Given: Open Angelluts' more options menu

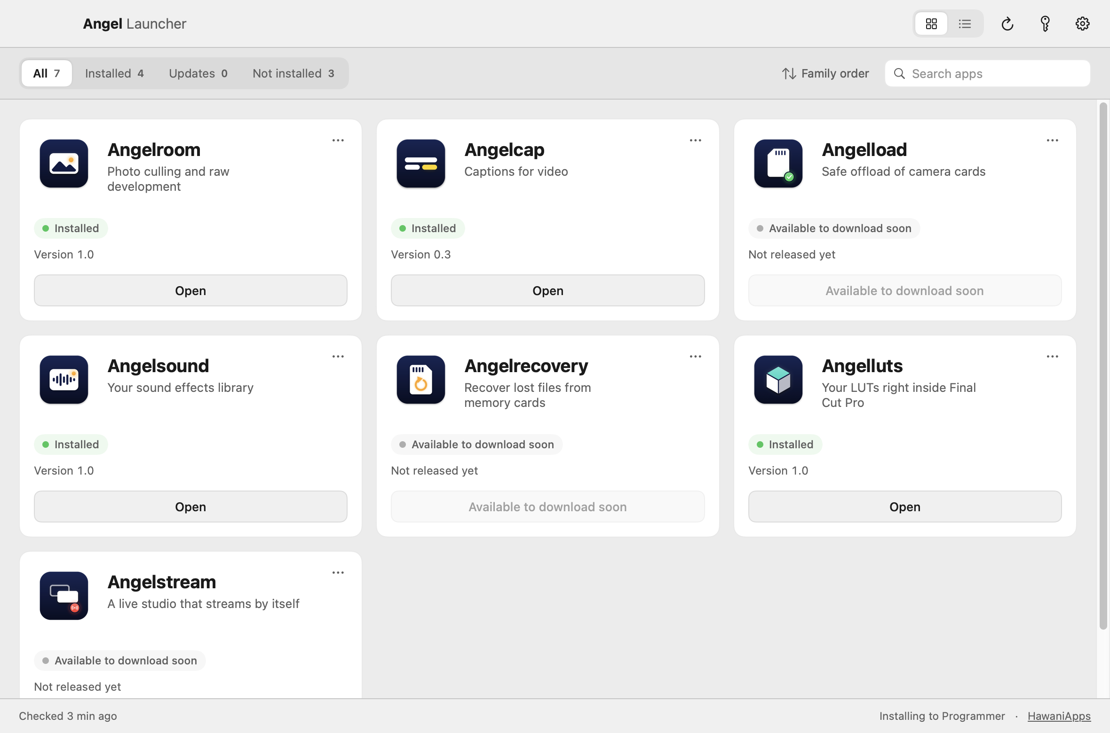Looking at the screenshot, I should coord(1053,357).
